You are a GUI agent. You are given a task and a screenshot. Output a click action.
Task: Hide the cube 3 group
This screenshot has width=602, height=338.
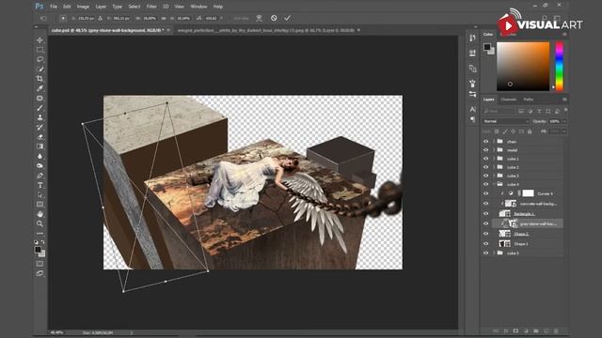tap(485, 176)
